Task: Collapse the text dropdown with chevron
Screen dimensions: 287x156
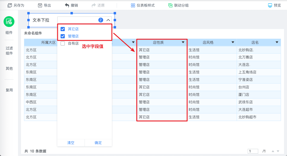Action: point(108,20)
